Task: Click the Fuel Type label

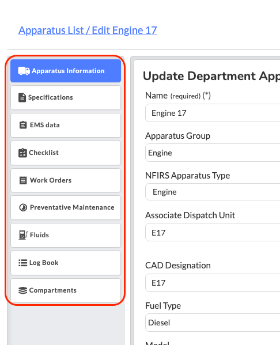Action: (163, 306)
